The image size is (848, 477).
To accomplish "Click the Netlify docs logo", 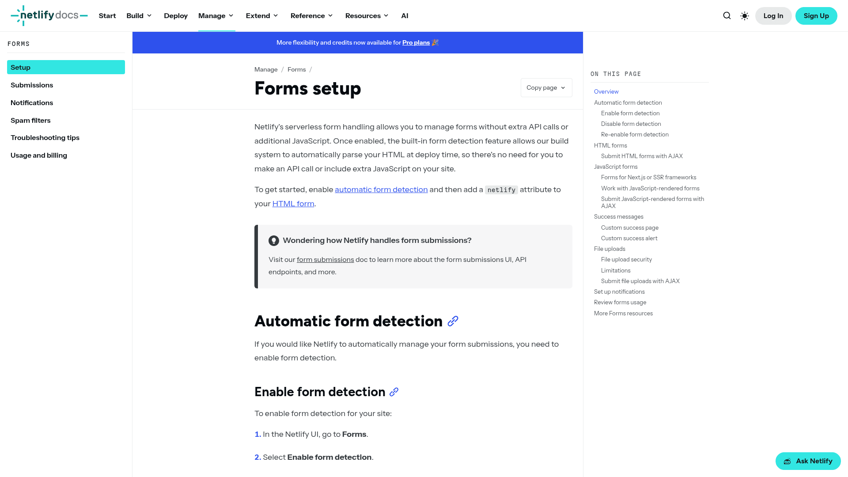I will (49, 16).
